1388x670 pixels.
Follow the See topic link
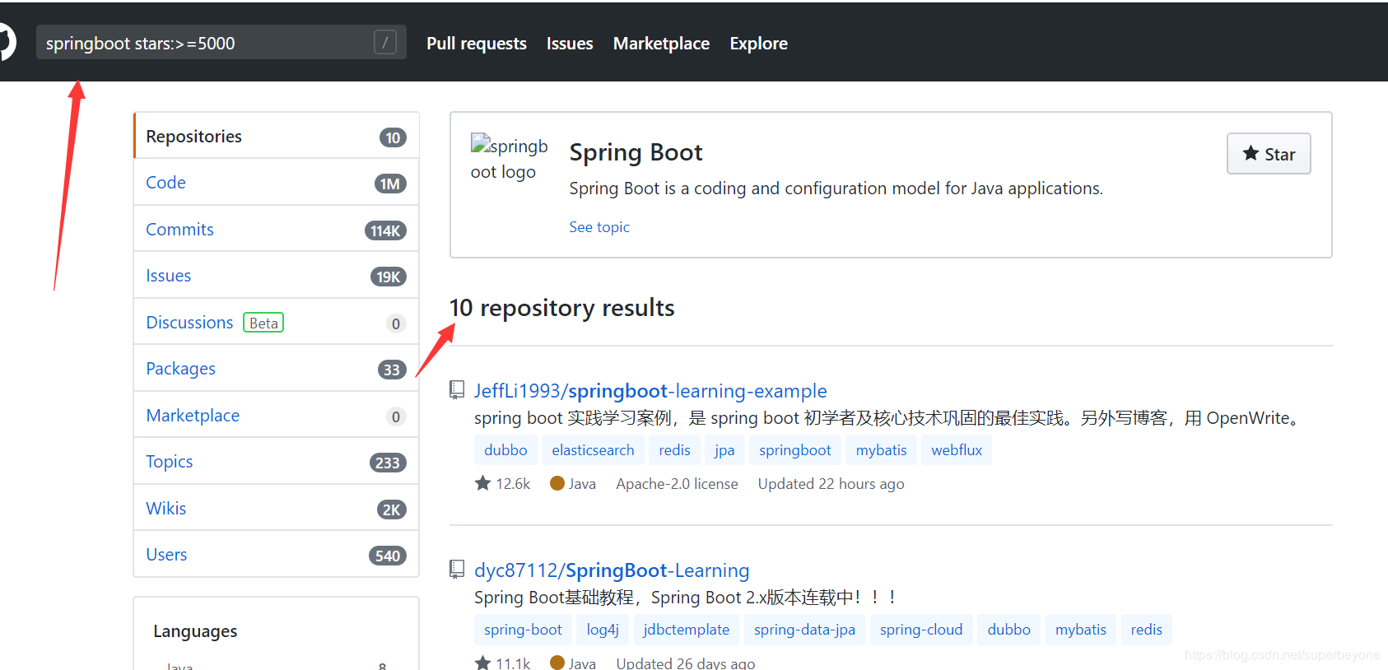(599, 227)
